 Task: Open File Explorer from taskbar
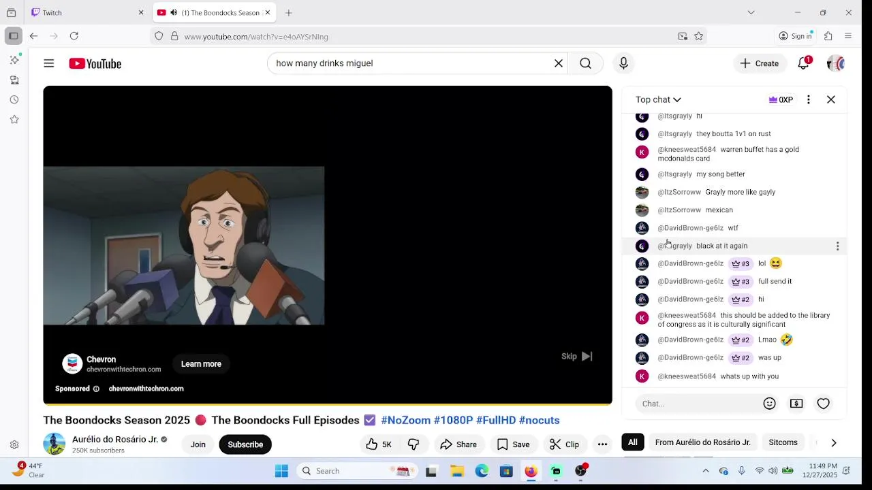[x=457, y=471]
